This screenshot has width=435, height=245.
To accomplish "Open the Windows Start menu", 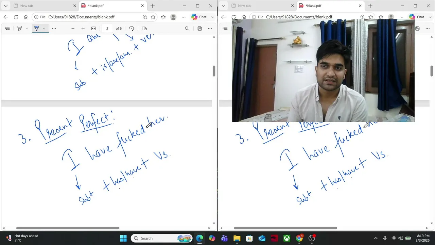I will coord(123,238).
